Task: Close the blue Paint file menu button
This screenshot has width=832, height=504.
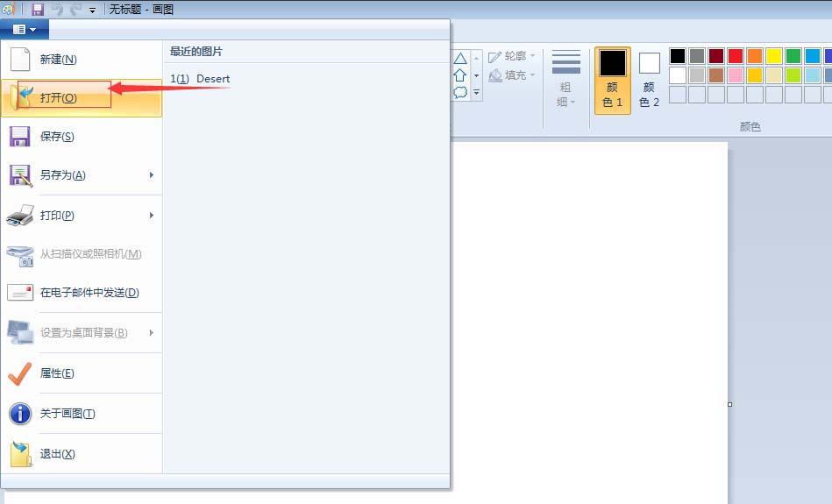Action: 25,29
